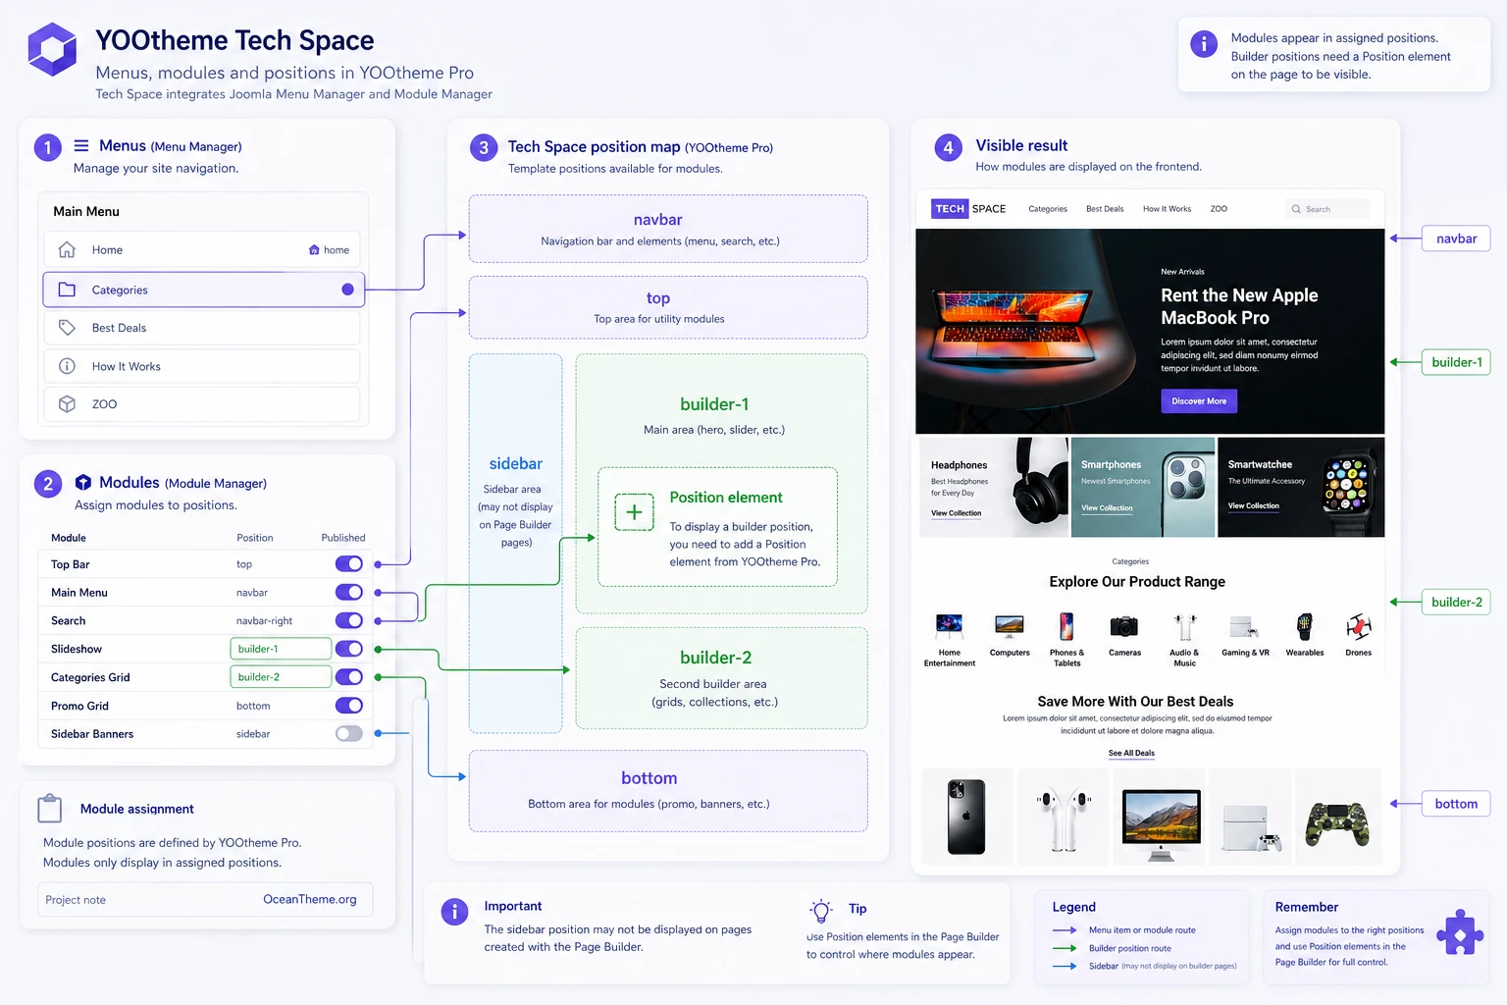This screenshot has height=1005, width=1507.
Task: Click the Home house icon in Main Menu
Action: [67, 249]
